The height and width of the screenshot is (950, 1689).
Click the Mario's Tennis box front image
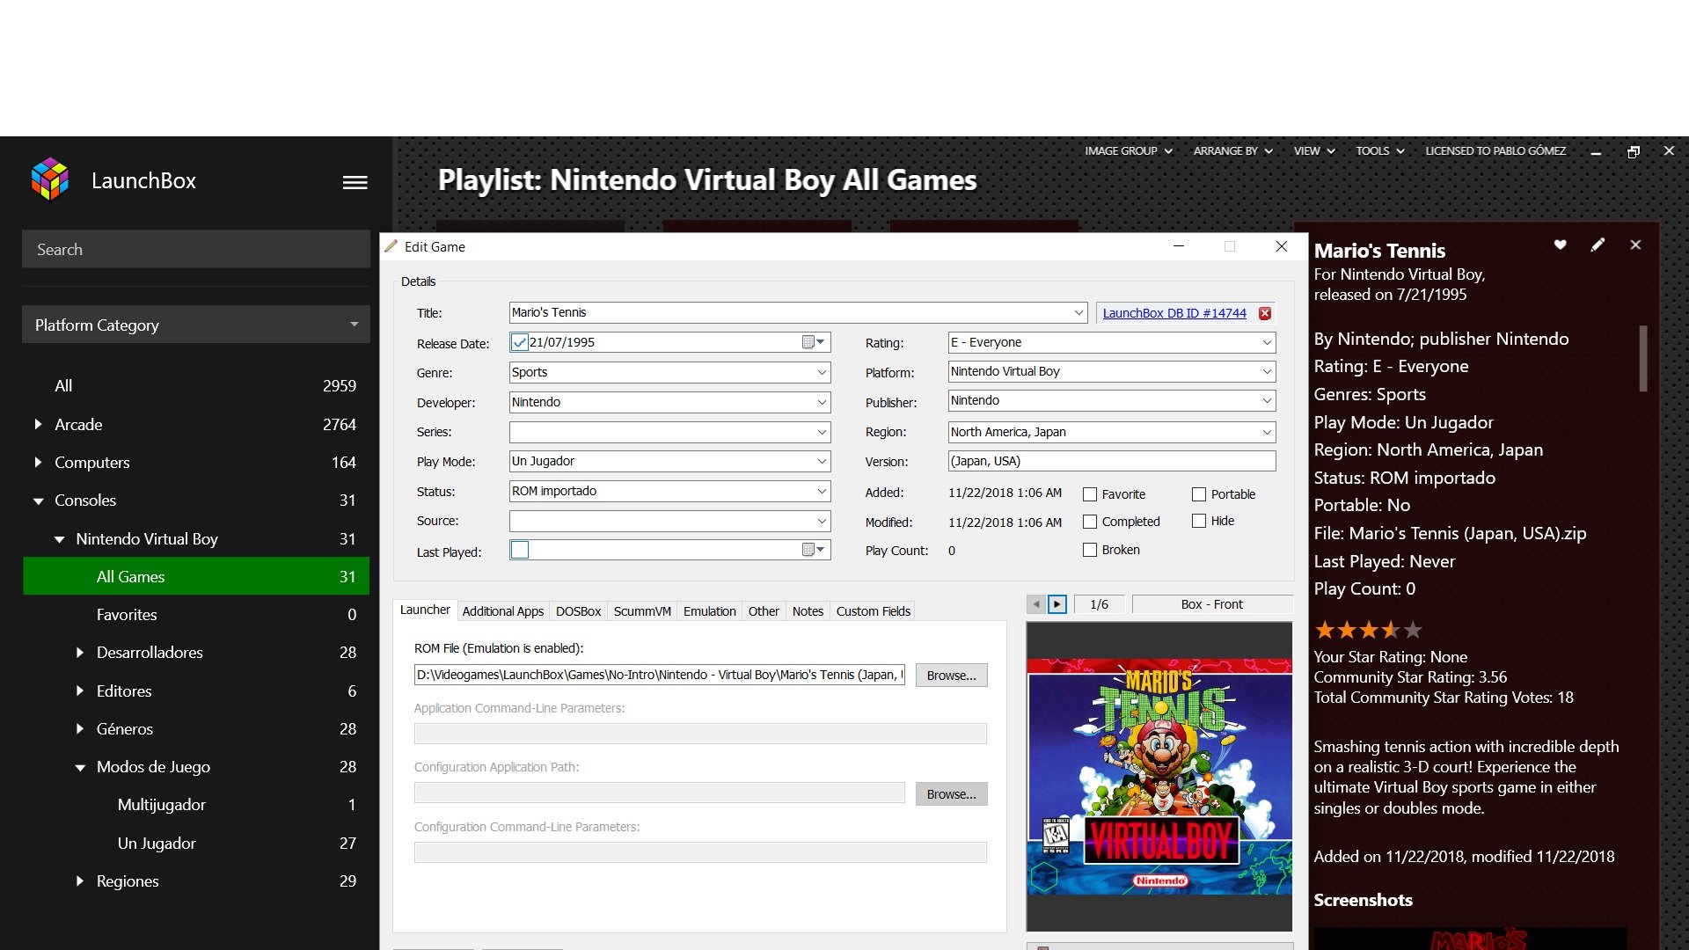(1159, 777)
